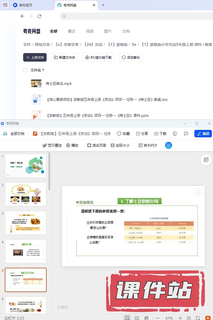The image size is (213, 320).
Task: Click the zoom out minus icon
Action: tap(158, 318)
